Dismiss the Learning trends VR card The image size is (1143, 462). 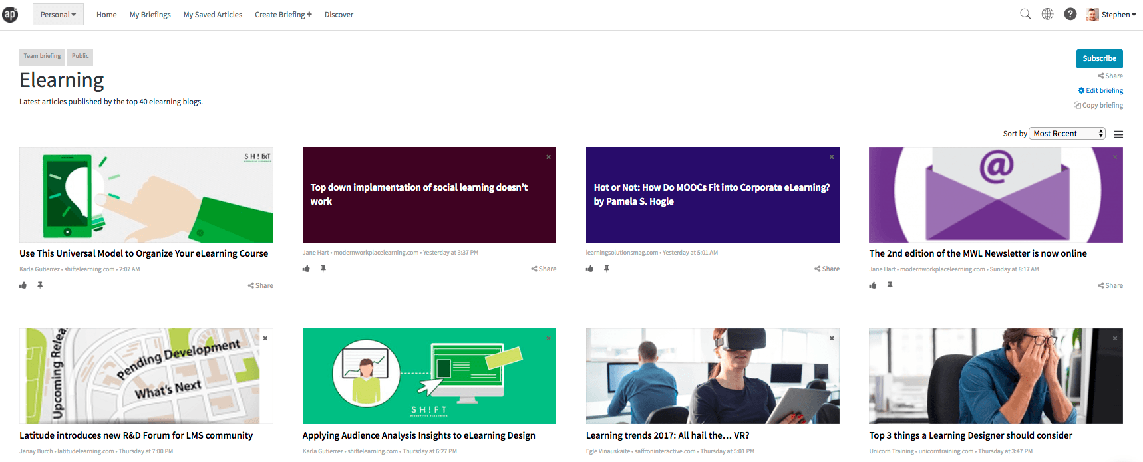click(x=832, y=338)
